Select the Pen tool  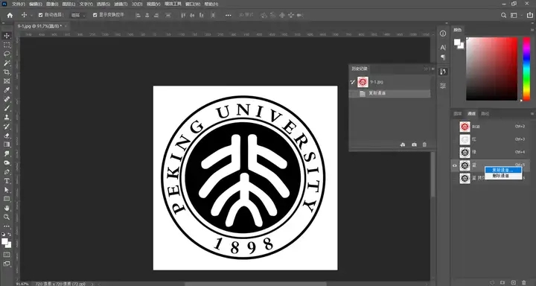tap(7, 172)
